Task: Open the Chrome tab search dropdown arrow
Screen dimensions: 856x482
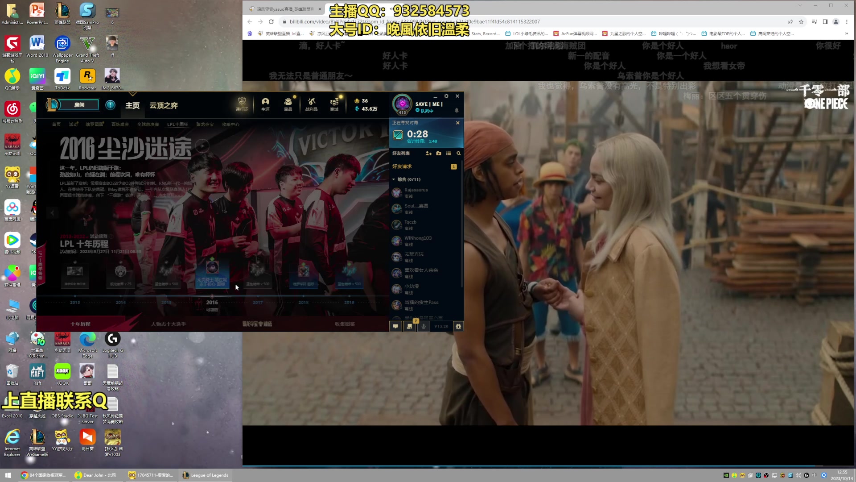Action: tap(800, 5)
